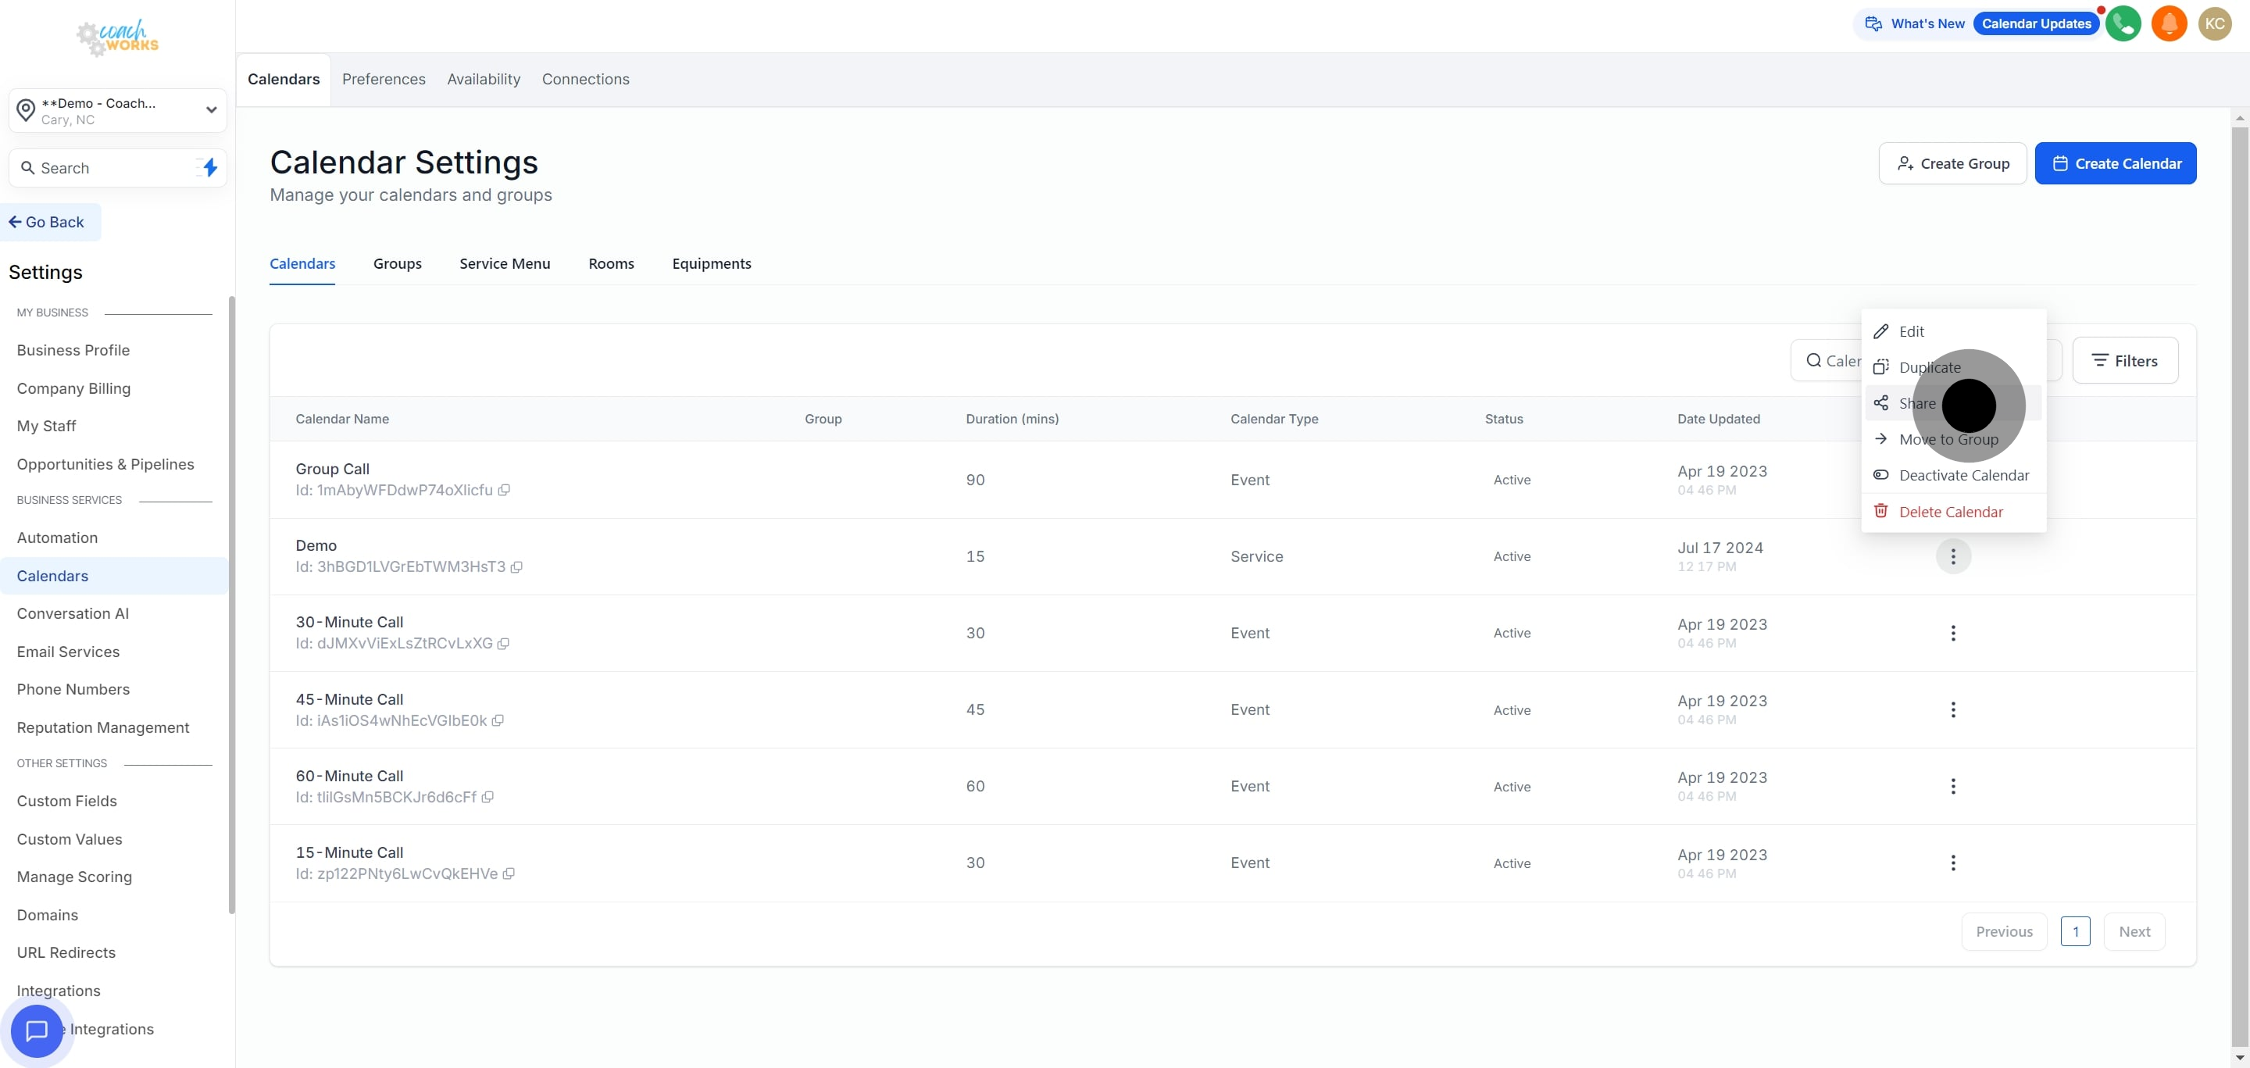Open the chat widget bubble

pyautogui.click(x=37, y=1030)
